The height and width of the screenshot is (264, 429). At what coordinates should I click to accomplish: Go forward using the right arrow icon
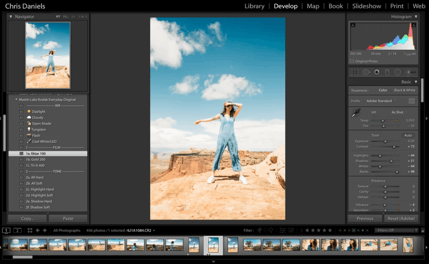pos(45,230)
